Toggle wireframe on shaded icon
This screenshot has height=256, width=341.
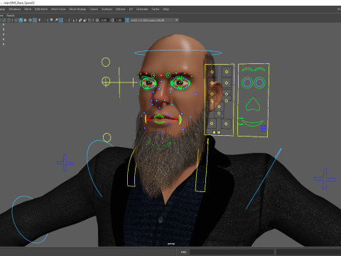30,20
